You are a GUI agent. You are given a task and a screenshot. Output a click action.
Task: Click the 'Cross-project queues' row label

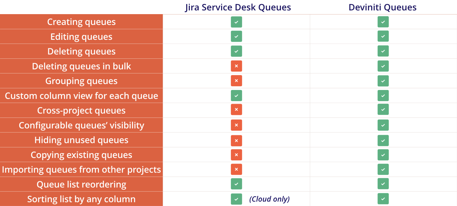(81, 110)
